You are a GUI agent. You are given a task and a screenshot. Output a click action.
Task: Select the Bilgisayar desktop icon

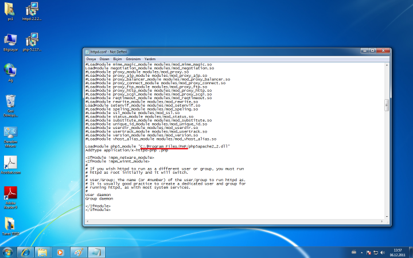[x=10, y=40]
